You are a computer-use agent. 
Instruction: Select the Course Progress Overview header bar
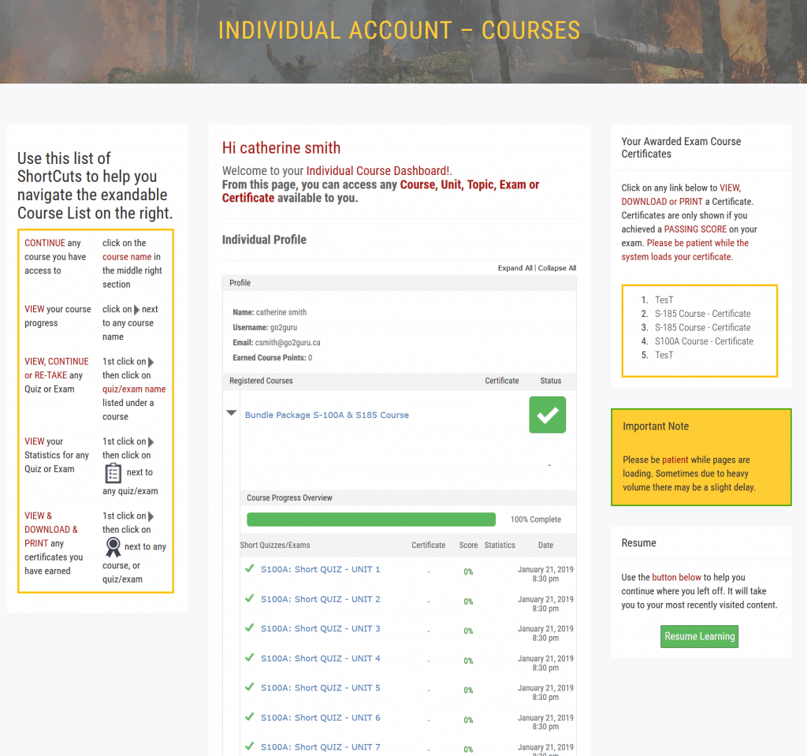pos(407,497)
